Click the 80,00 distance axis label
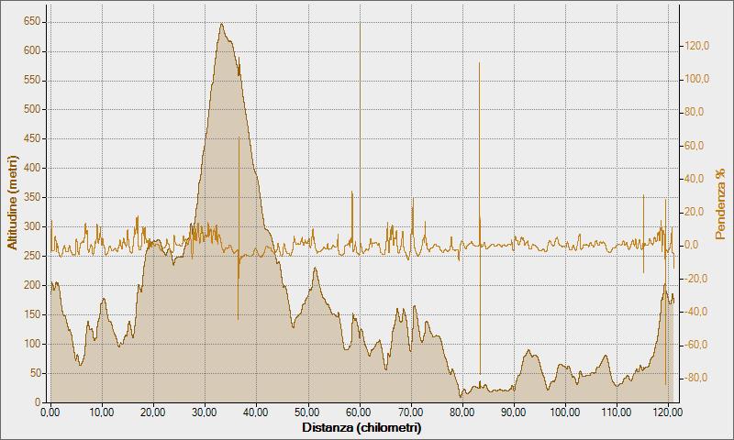The image size is (734, 440). (x=462, y=412)
